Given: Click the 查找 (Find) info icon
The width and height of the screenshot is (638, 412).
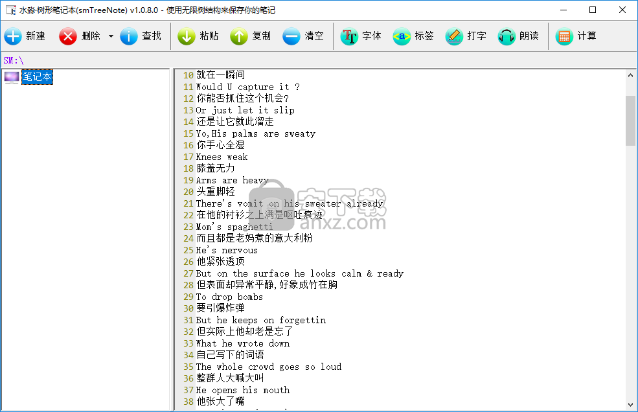Looking at the screenshot, I should click(x=129, y=36).
